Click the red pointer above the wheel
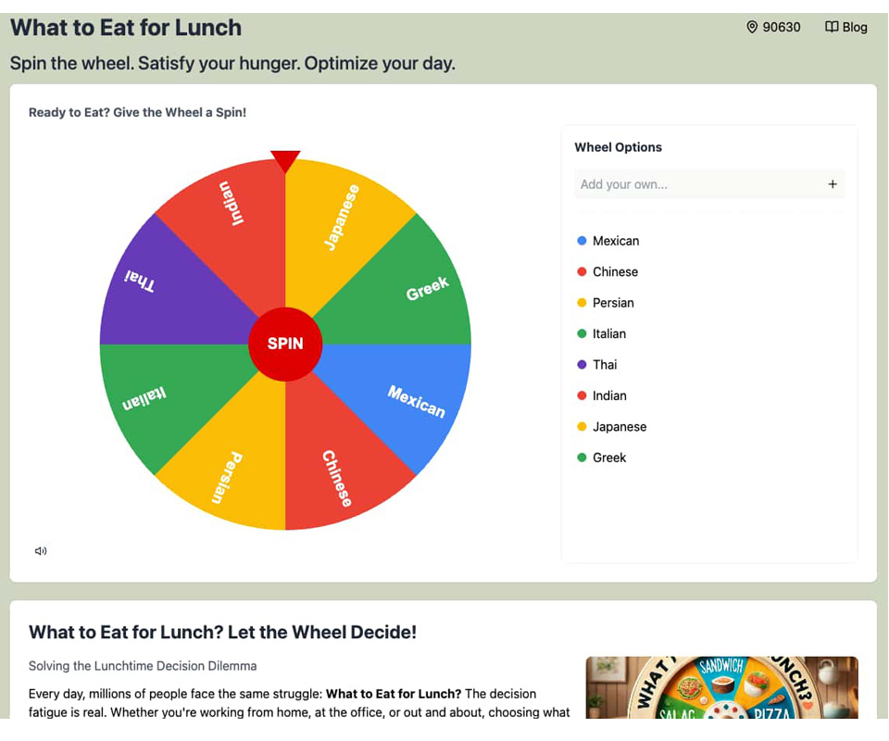The image size is (889, 741). pos(285,157)
